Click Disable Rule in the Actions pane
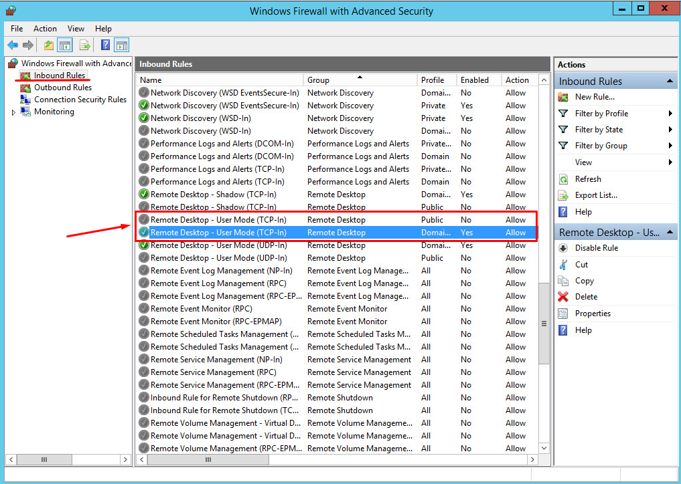Screen dimensions: 681x484 pos(596,248)
